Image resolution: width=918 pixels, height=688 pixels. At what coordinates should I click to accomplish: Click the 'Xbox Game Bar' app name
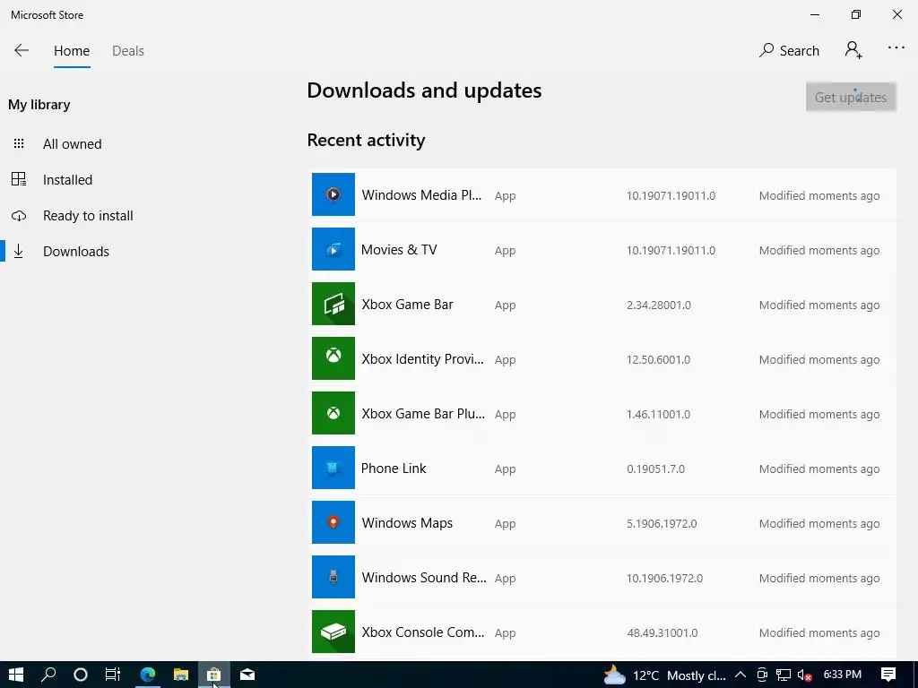(407, 305)
